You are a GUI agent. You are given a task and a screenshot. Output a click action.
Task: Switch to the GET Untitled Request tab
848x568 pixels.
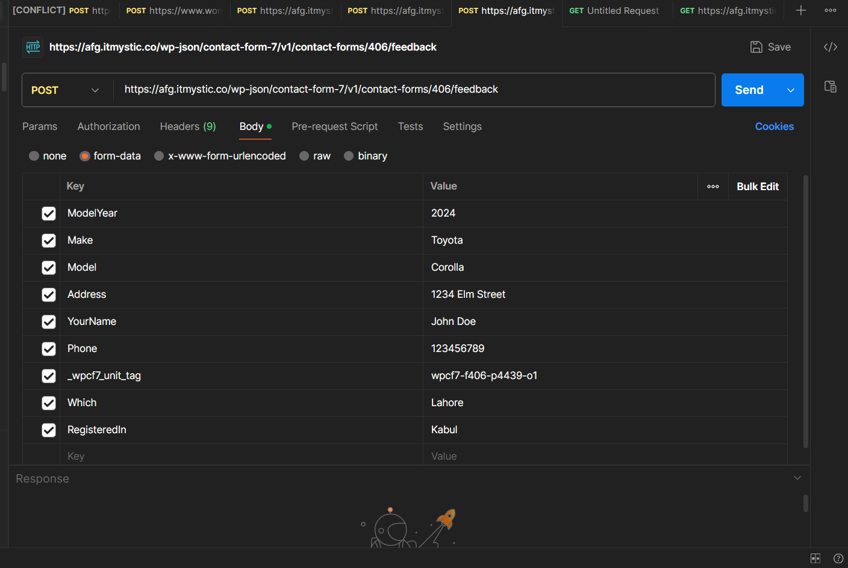[x=614, y=11]
